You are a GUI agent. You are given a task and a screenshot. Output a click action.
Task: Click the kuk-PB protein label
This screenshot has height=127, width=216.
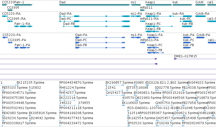(x=189, y=45)
